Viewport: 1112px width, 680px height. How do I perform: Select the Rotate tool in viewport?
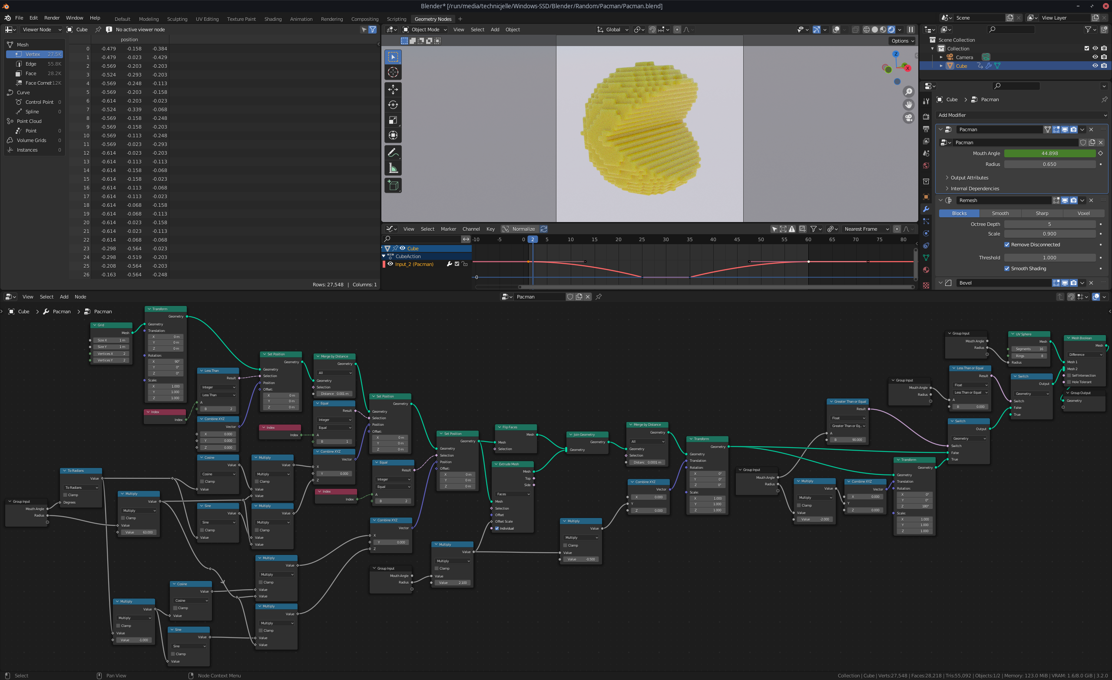pyautogui.click(x=393, y=105)
